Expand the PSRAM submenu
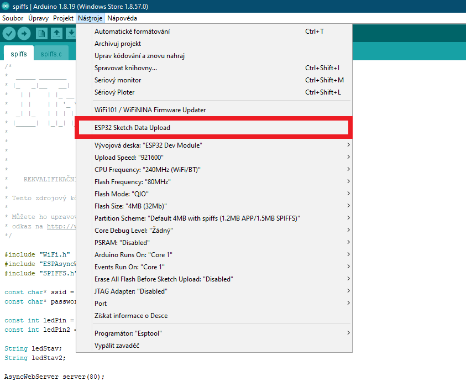This screenshot has height=381, width=466. click(214, 243)
